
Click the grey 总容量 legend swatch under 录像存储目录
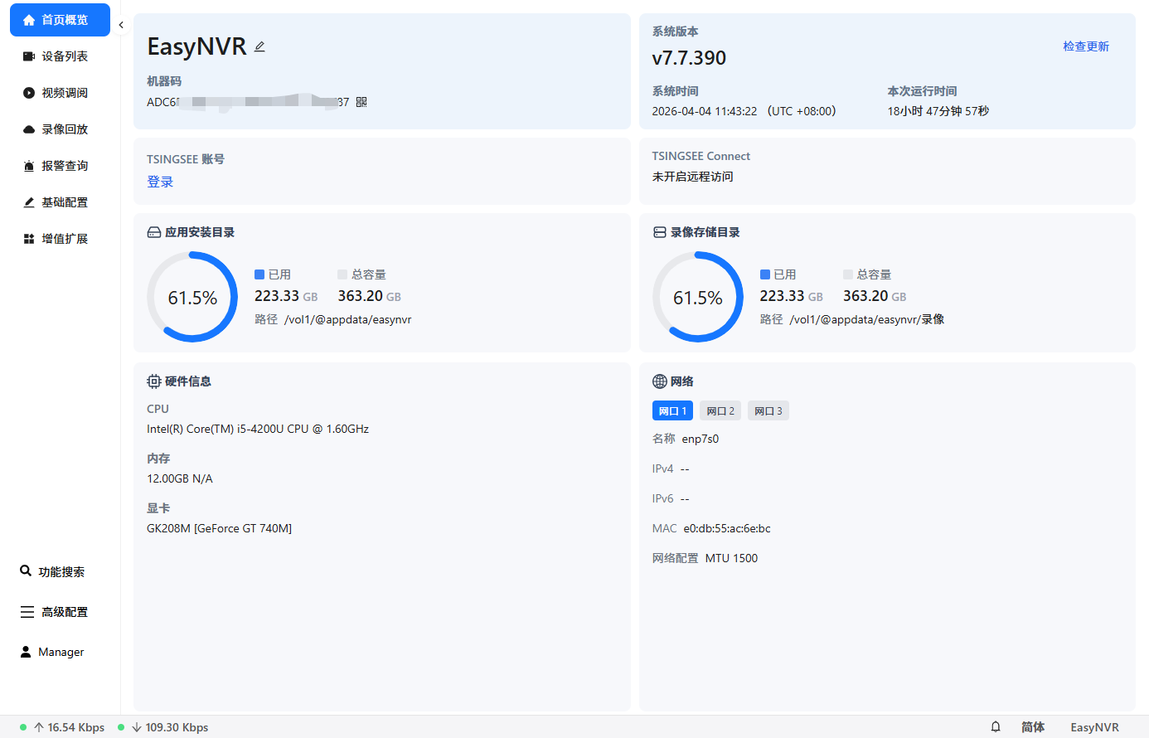(x=848, y=274)
